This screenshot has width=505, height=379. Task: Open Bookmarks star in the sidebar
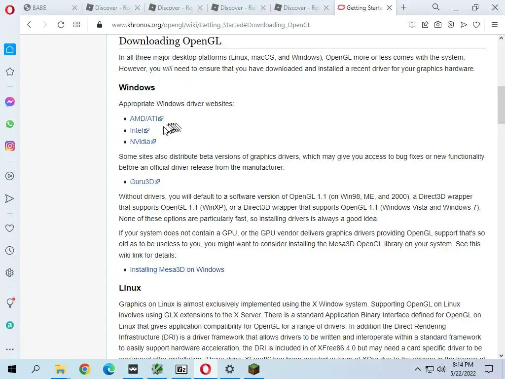10,72
